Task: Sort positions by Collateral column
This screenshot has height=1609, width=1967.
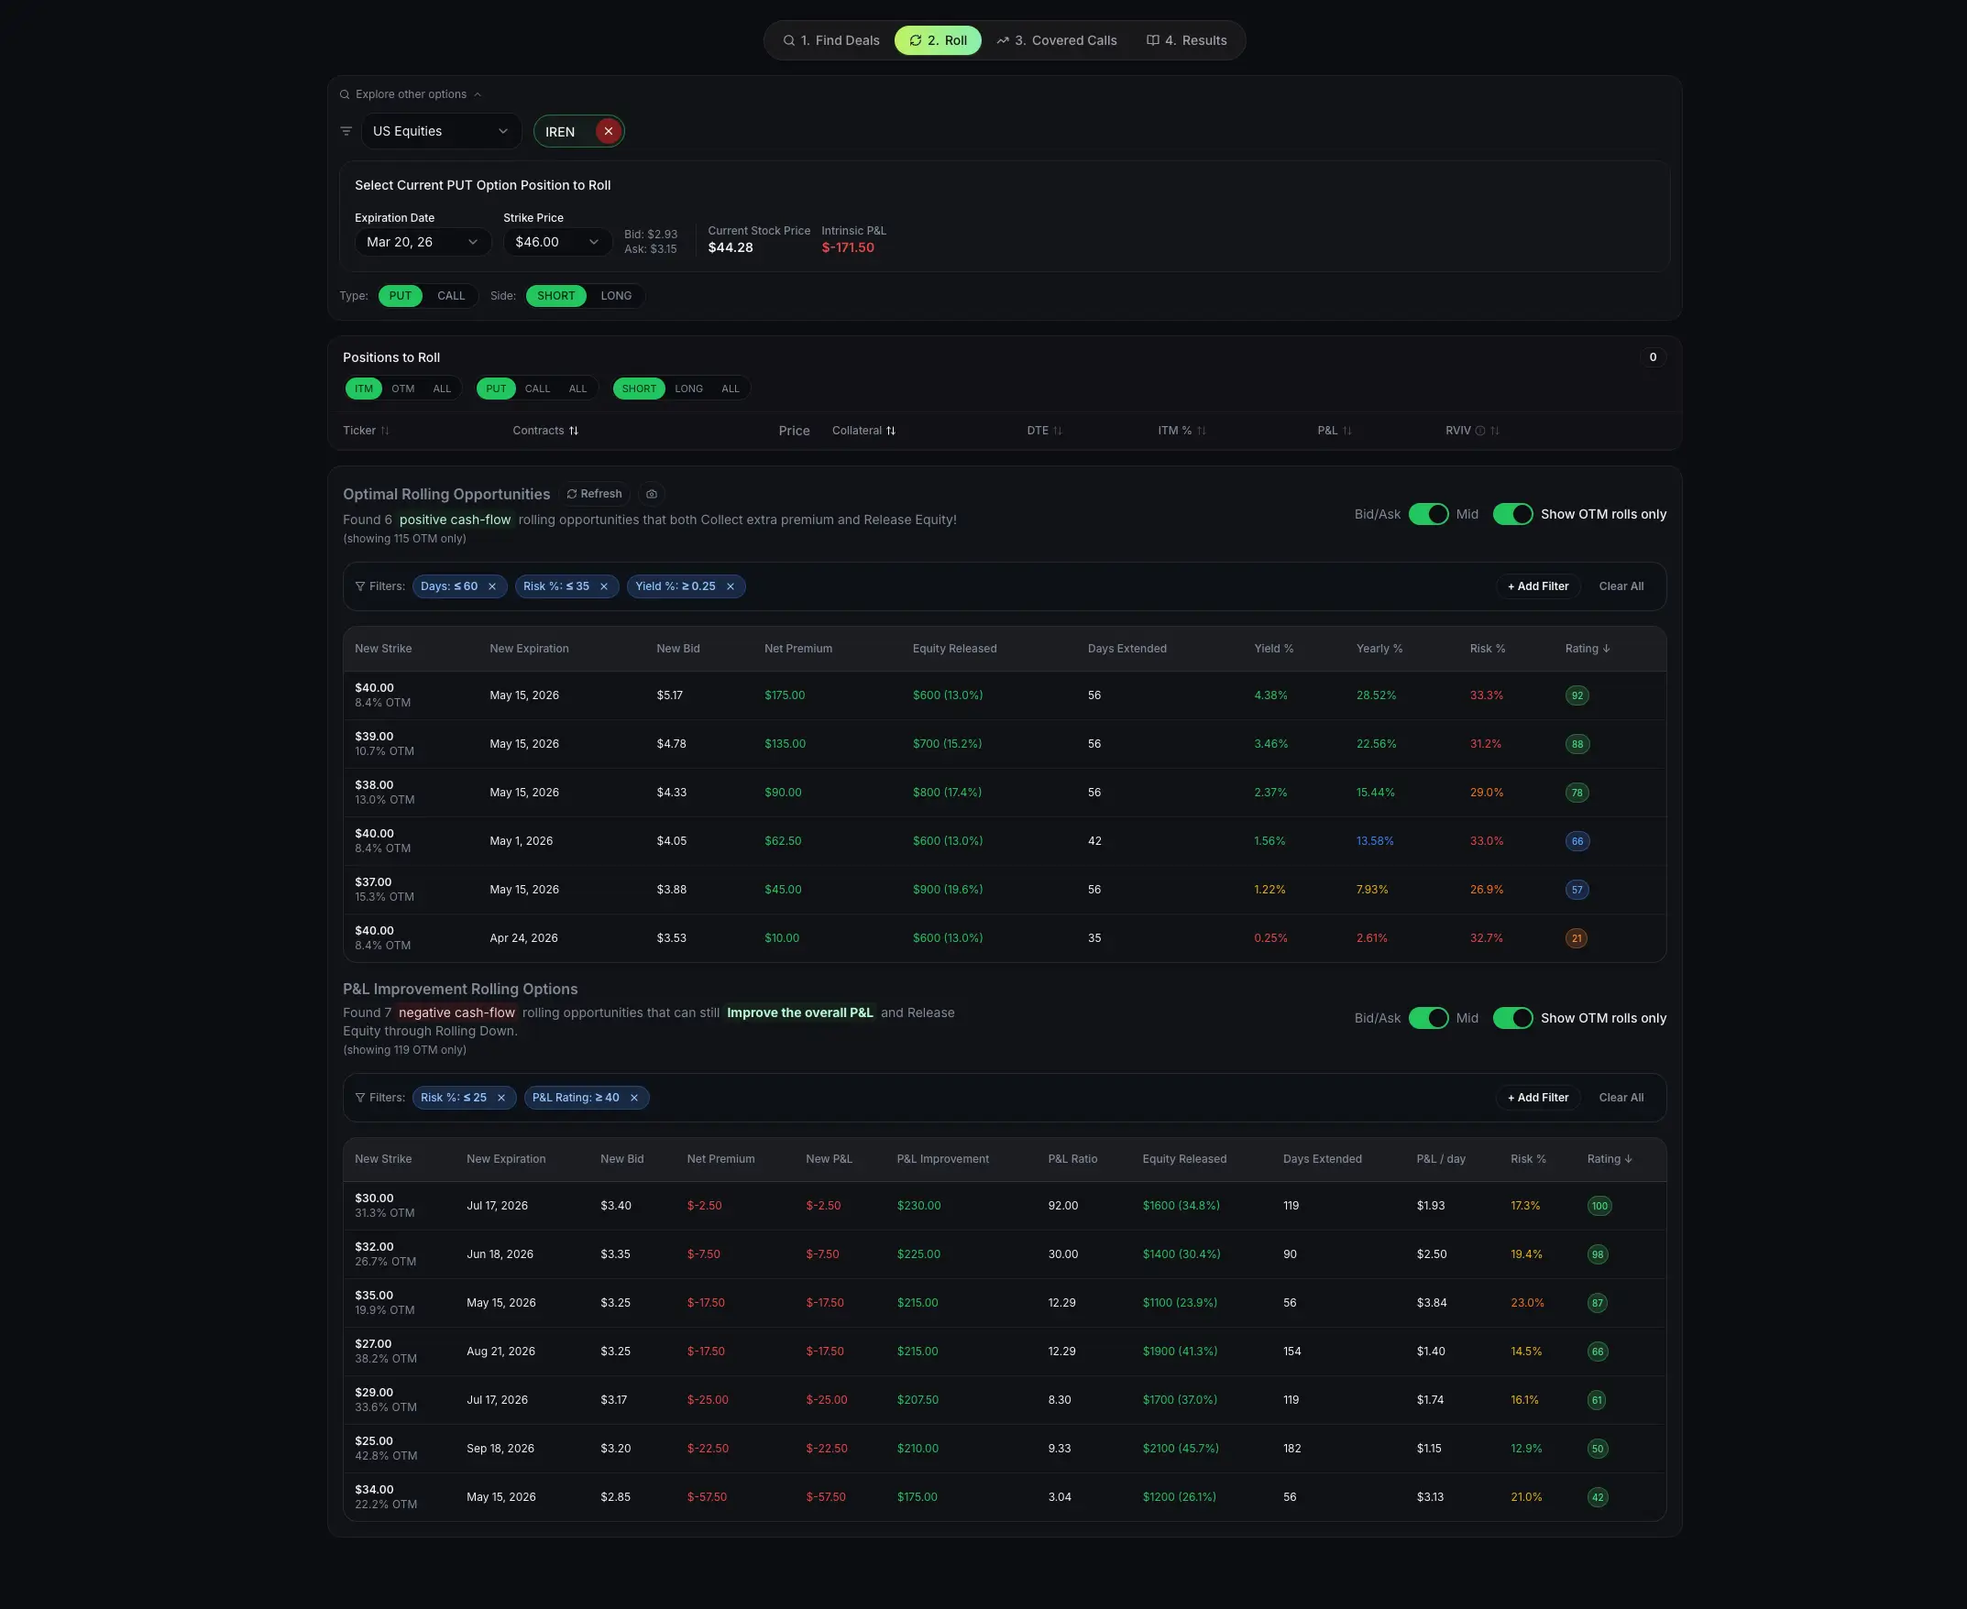Action: 864,431
